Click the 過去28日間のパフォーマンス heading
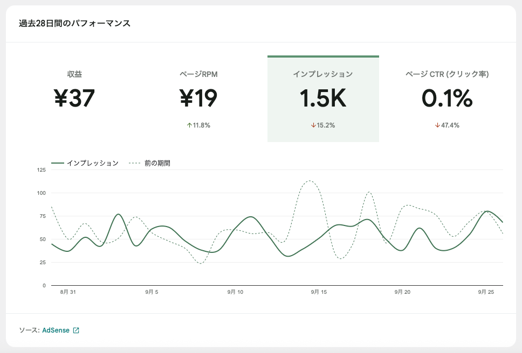Screen dimensions: 522x353 click(x=74, y=24)
